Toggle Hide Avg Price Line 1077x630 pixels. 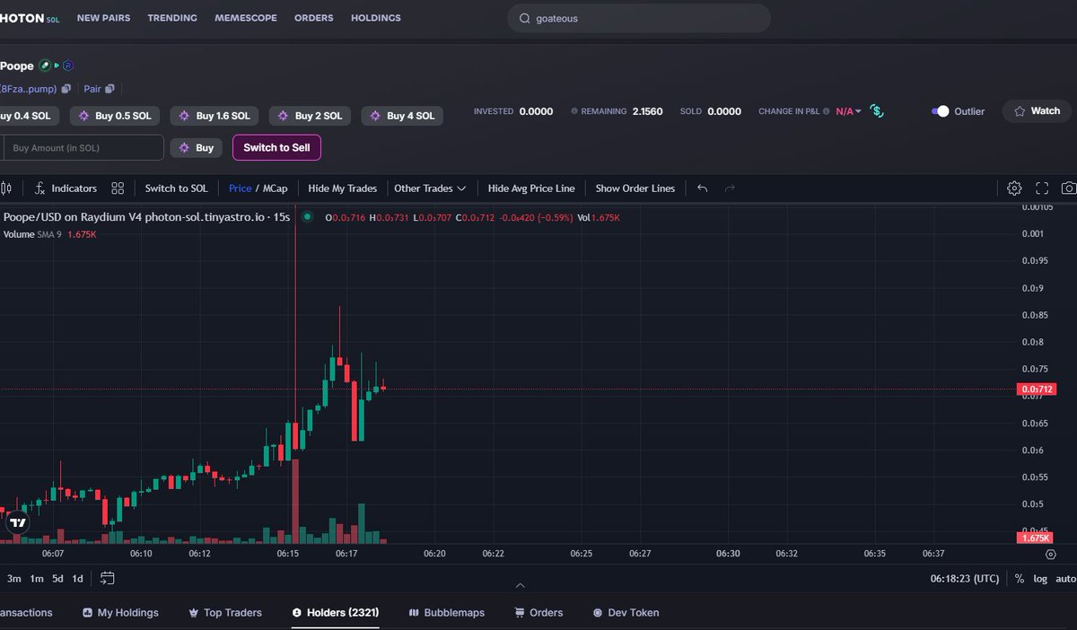(x=531, y=188)
